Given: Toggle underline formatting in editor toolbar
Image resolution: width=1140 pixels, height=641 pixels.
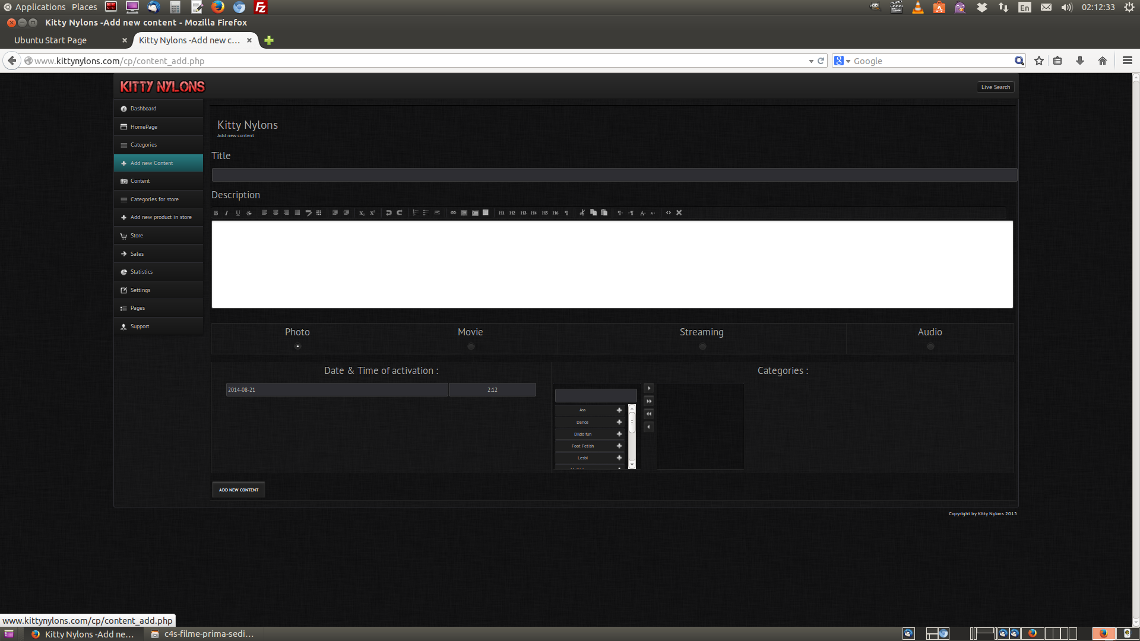Looking at the screenshot, I should click(x=238, y=213).
